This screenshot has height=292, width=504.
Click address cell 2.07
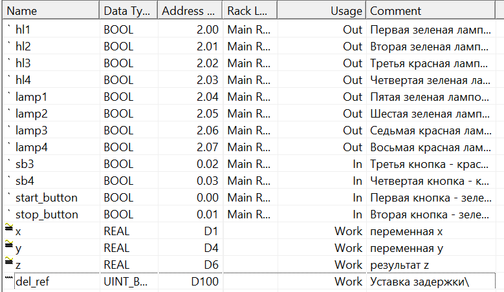208,147
